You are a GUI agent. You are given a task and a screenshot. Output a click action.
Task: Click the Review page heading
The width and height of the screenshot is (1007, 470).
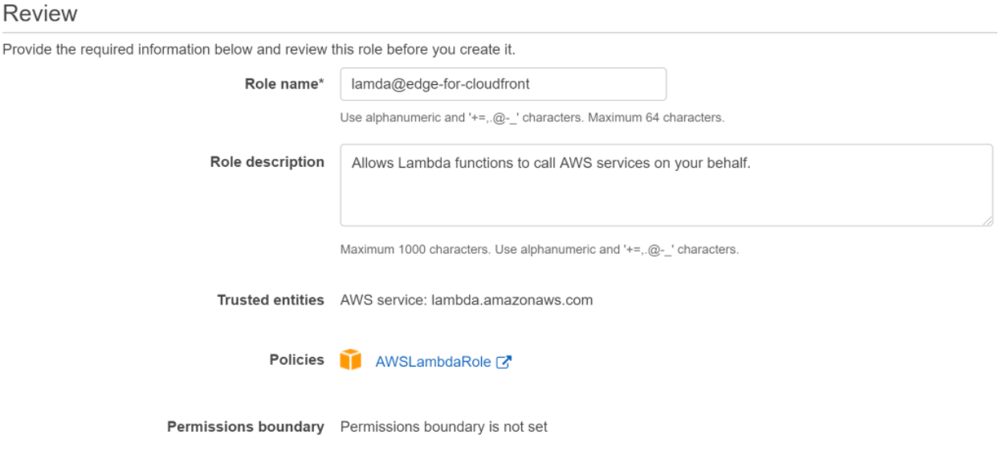point(40,14)
